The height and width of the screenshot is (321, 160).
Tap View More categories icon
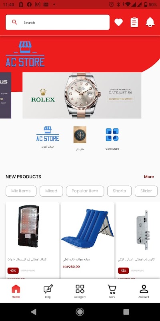pyautogui.click(x=112, y=135)
